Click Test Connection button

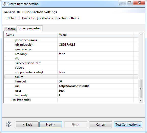pos(128,125)
